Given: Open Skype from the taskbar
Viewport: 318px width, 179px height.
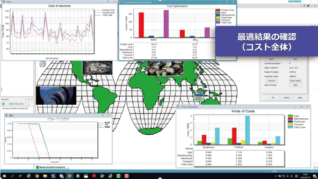Looking at the screenshot, I should click(x=61, y=176).
